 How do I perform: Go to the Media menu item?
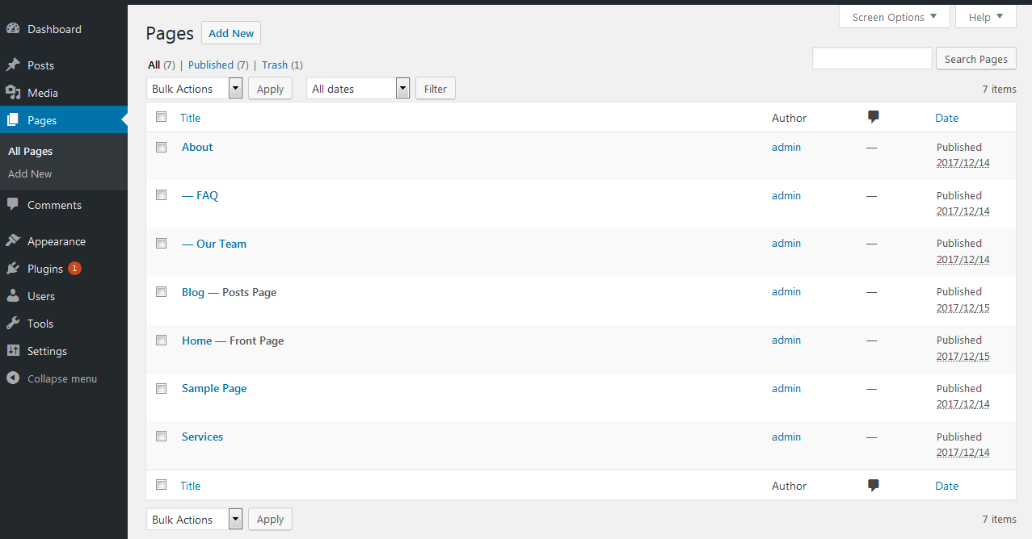coord(43,93)
